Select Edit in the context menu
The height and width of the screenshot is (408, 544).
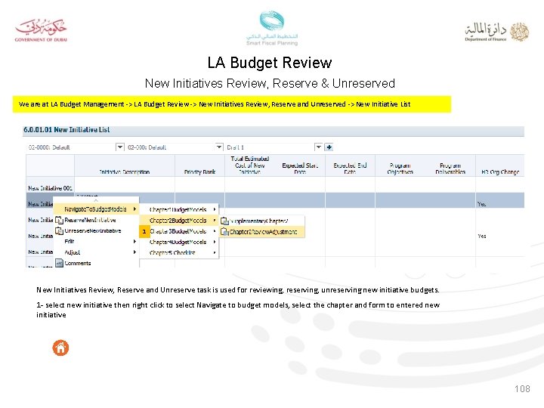(x=96, y=242)
